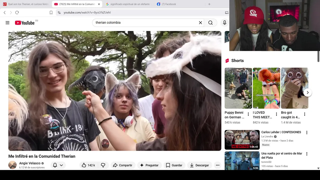Image resolution: width=320 pixels, height=180 pixels.
Task: Open Carlos Lehder | CONFESIONES video title
Action: tap(281, 132)
